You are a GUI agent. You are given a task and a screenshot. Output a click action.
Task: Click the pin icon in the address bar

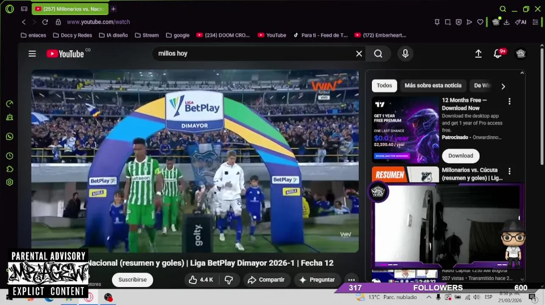(x=437, y=22)
